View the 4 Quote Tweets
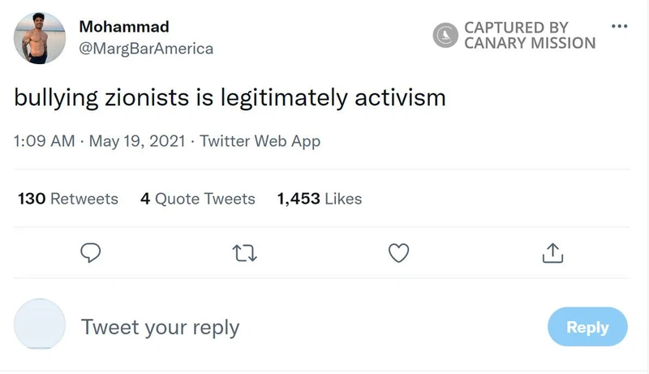The height and width of the screenshot is (374, 649). coord(198,199)
